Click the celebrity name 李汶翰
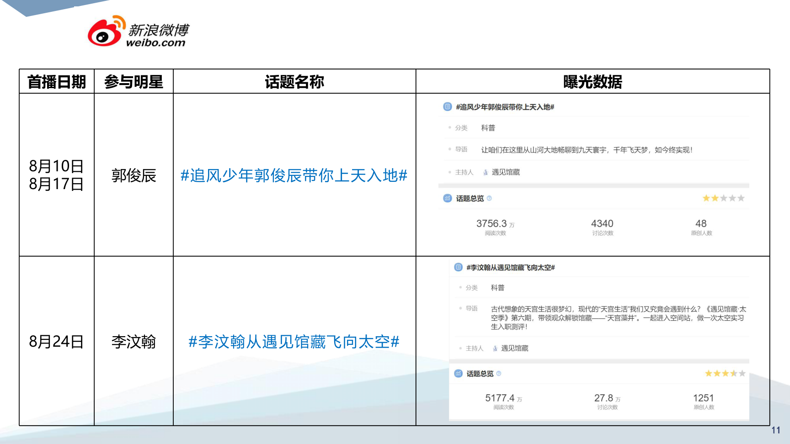790x444 pixels. click(133, 342)
